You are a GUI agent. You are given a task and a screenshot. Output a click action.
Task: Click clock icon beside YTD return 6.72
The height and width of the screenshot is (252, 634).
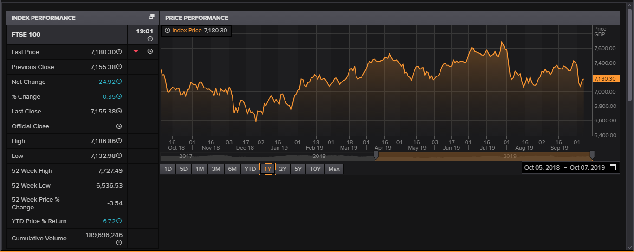[x=119, y=221]
